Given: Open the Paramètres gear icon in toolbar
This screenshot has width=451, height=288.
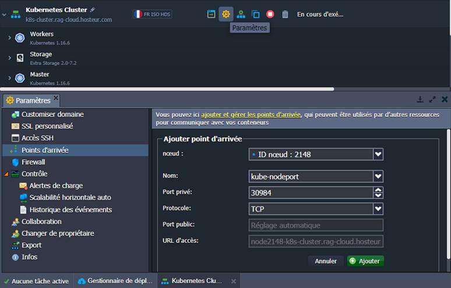Looking at the screenshot, I should pos(226,14).
